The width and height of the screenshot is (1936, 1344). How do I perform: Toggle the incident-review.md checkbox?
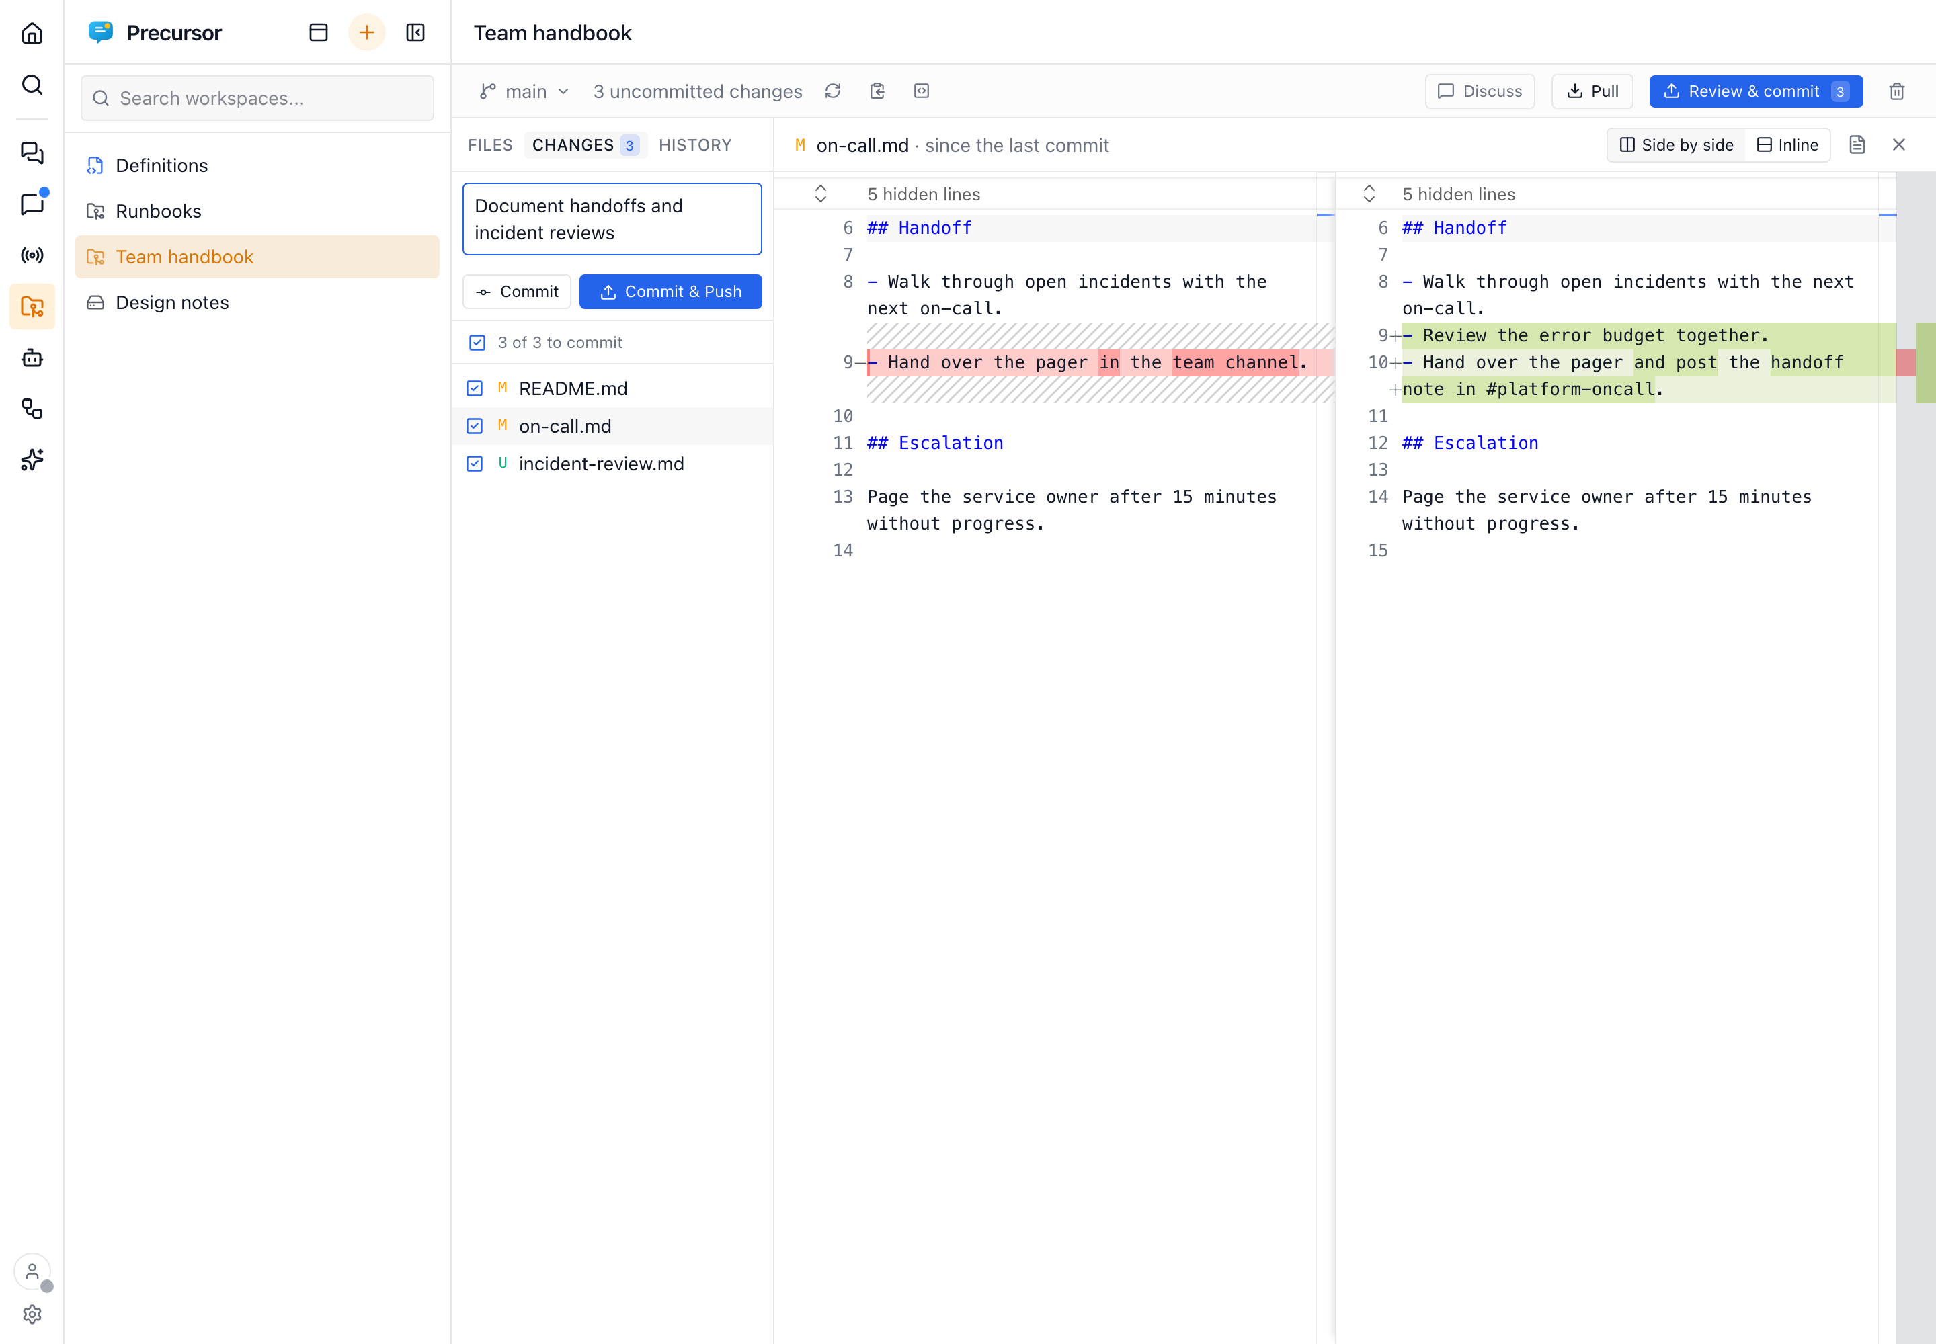click(x=475, y=464)
